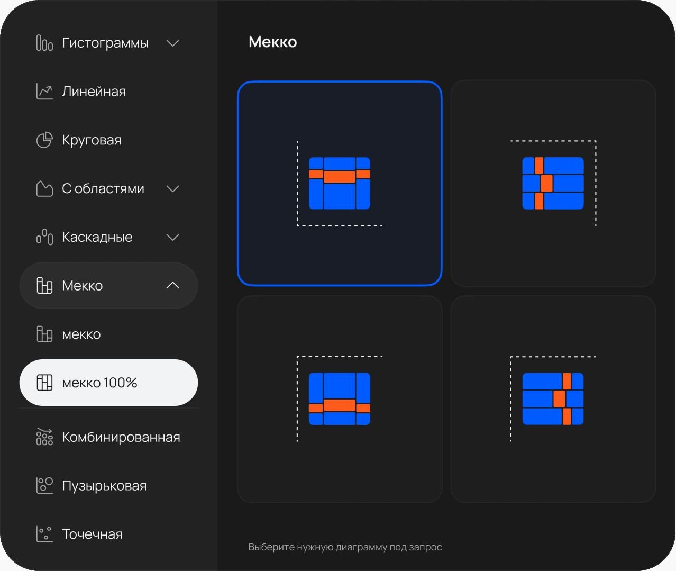Choose the top-right Mekko layout with vertical orange band
This screenshot has width=676, height=571.
click(x=553, y=184)
